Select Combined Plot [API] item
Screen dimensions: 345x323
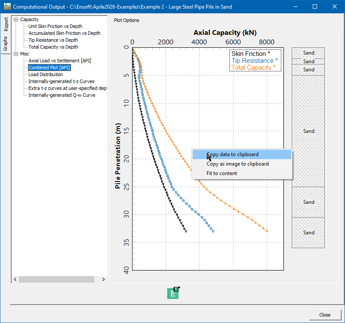pyautogui.click(x=49, y=68)
